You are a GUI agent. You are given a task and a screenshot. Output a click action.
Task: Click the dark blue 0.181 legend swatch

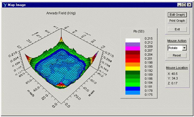133,89
